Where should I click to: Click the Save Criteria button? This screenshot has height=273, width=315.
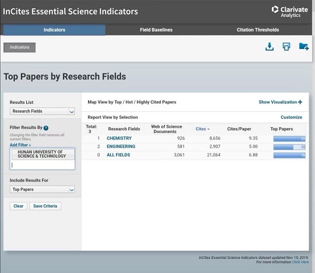pos(45,206)
